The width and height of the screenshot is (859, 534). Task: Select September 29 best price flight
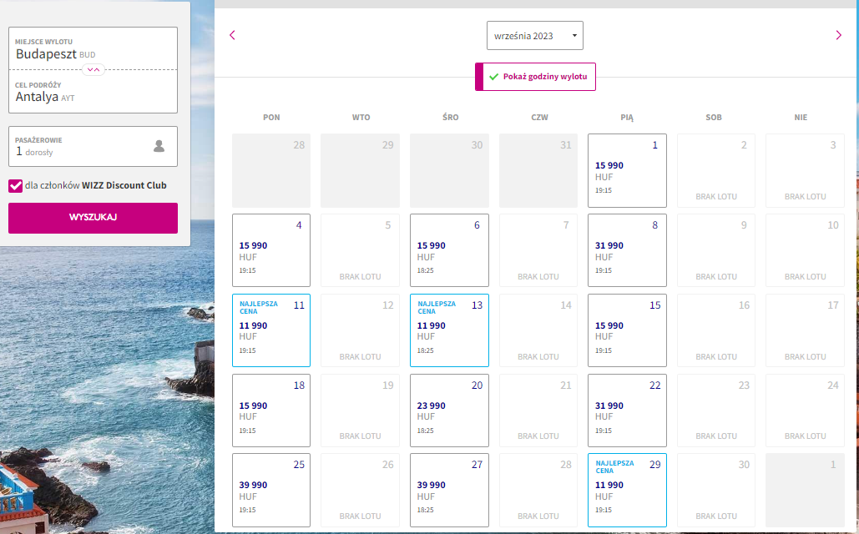(x=627, y=490)
